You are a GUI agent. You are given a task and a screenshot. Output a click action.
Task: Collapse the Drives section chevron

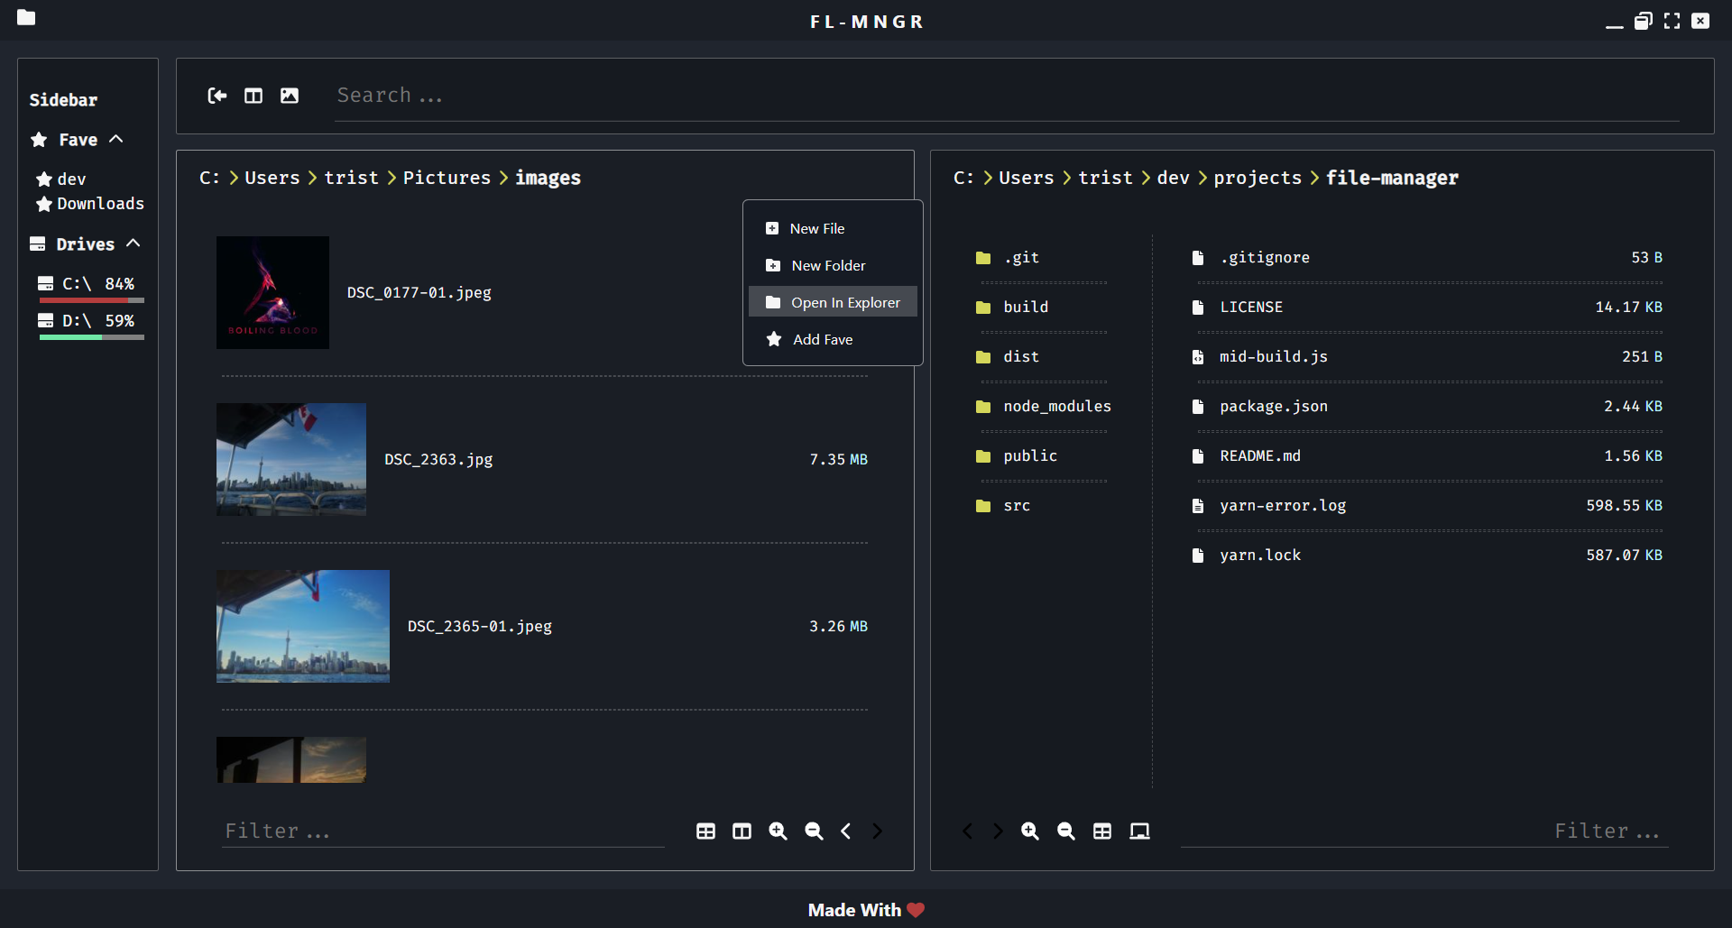[x=134, y=243]
